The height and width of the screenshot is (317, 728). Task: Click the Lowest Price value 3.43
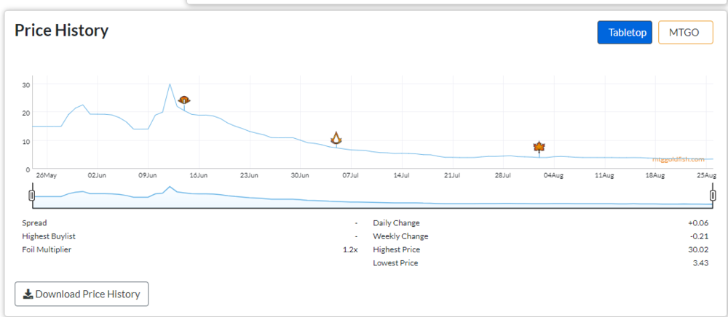(x=703, y=262)
